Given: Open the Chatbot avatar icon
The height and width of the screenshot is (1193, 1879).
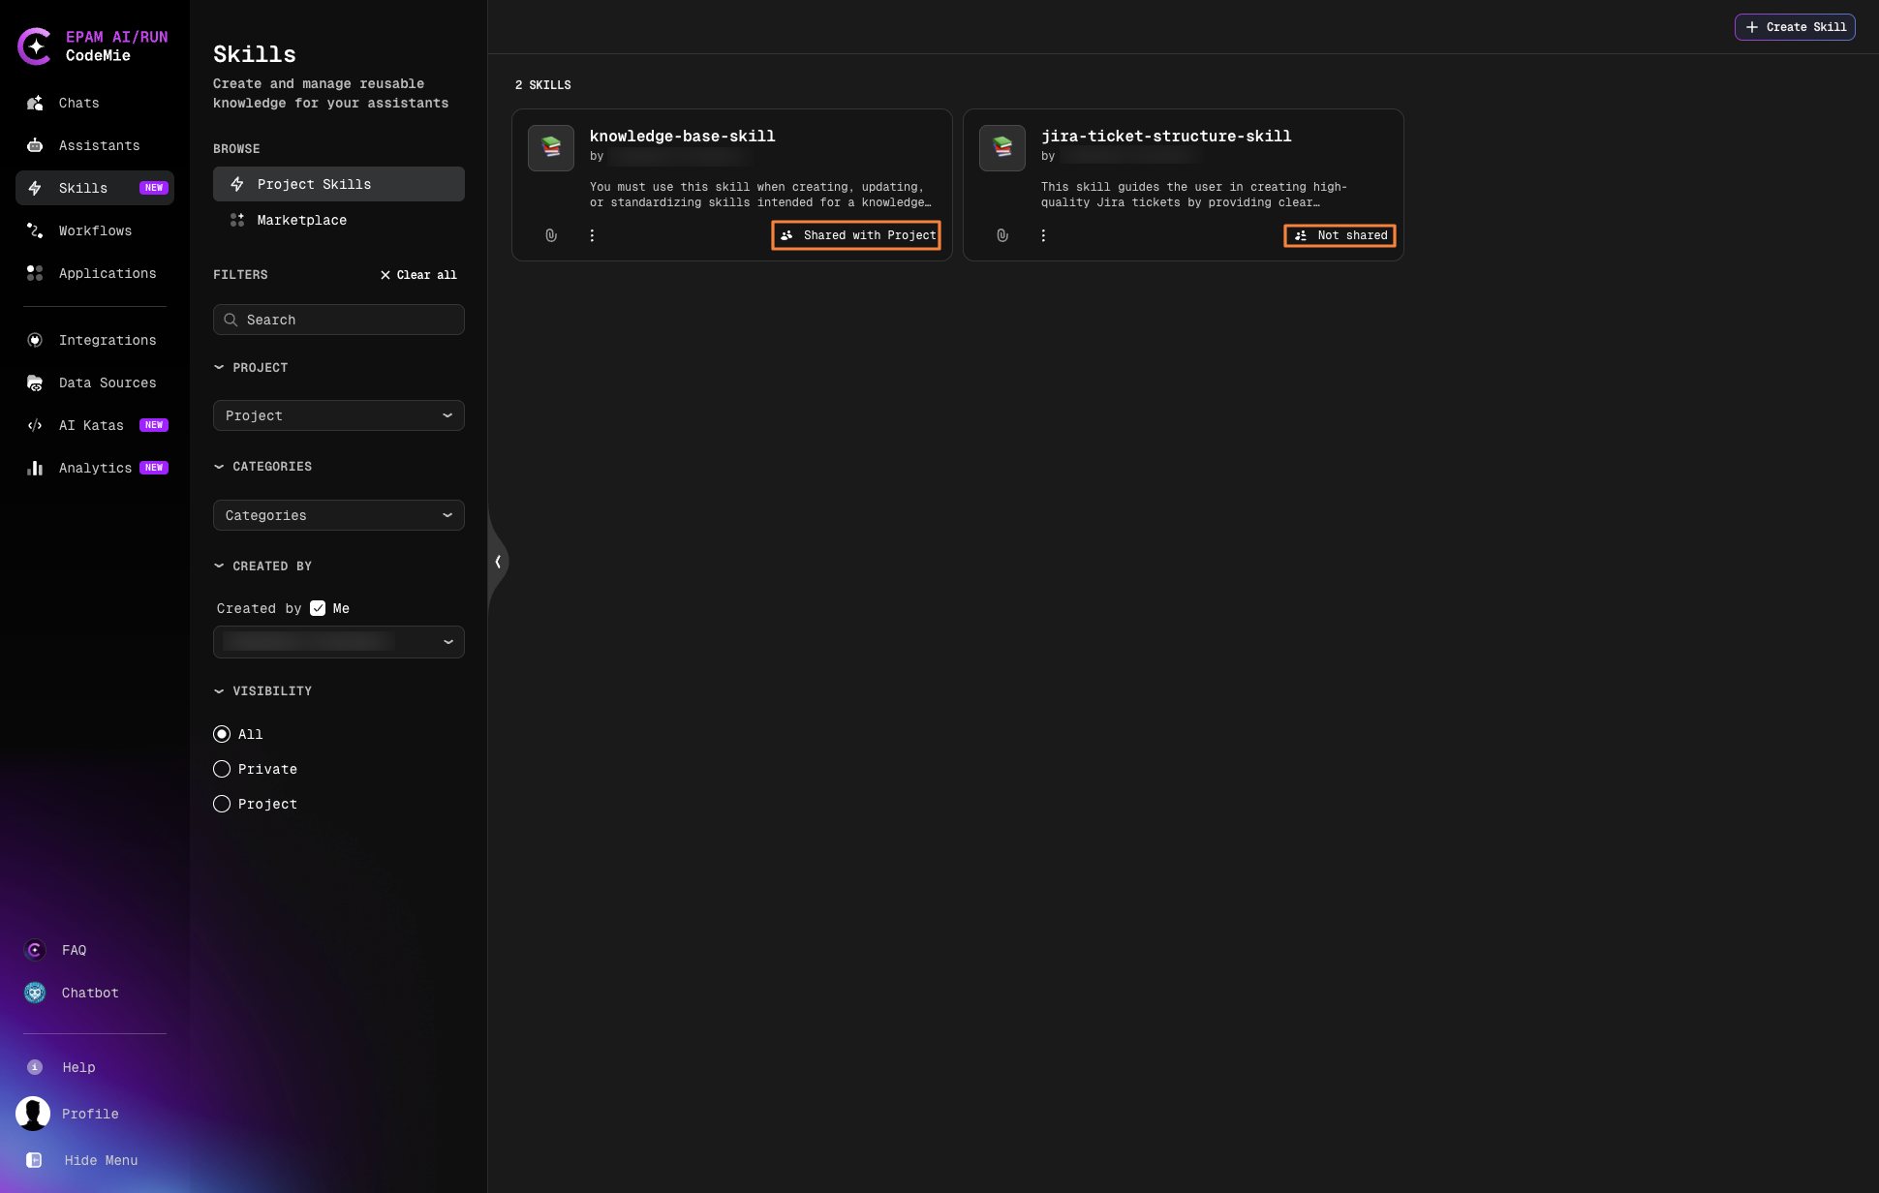Looking at the screenshot, I should tap(35, 993).
